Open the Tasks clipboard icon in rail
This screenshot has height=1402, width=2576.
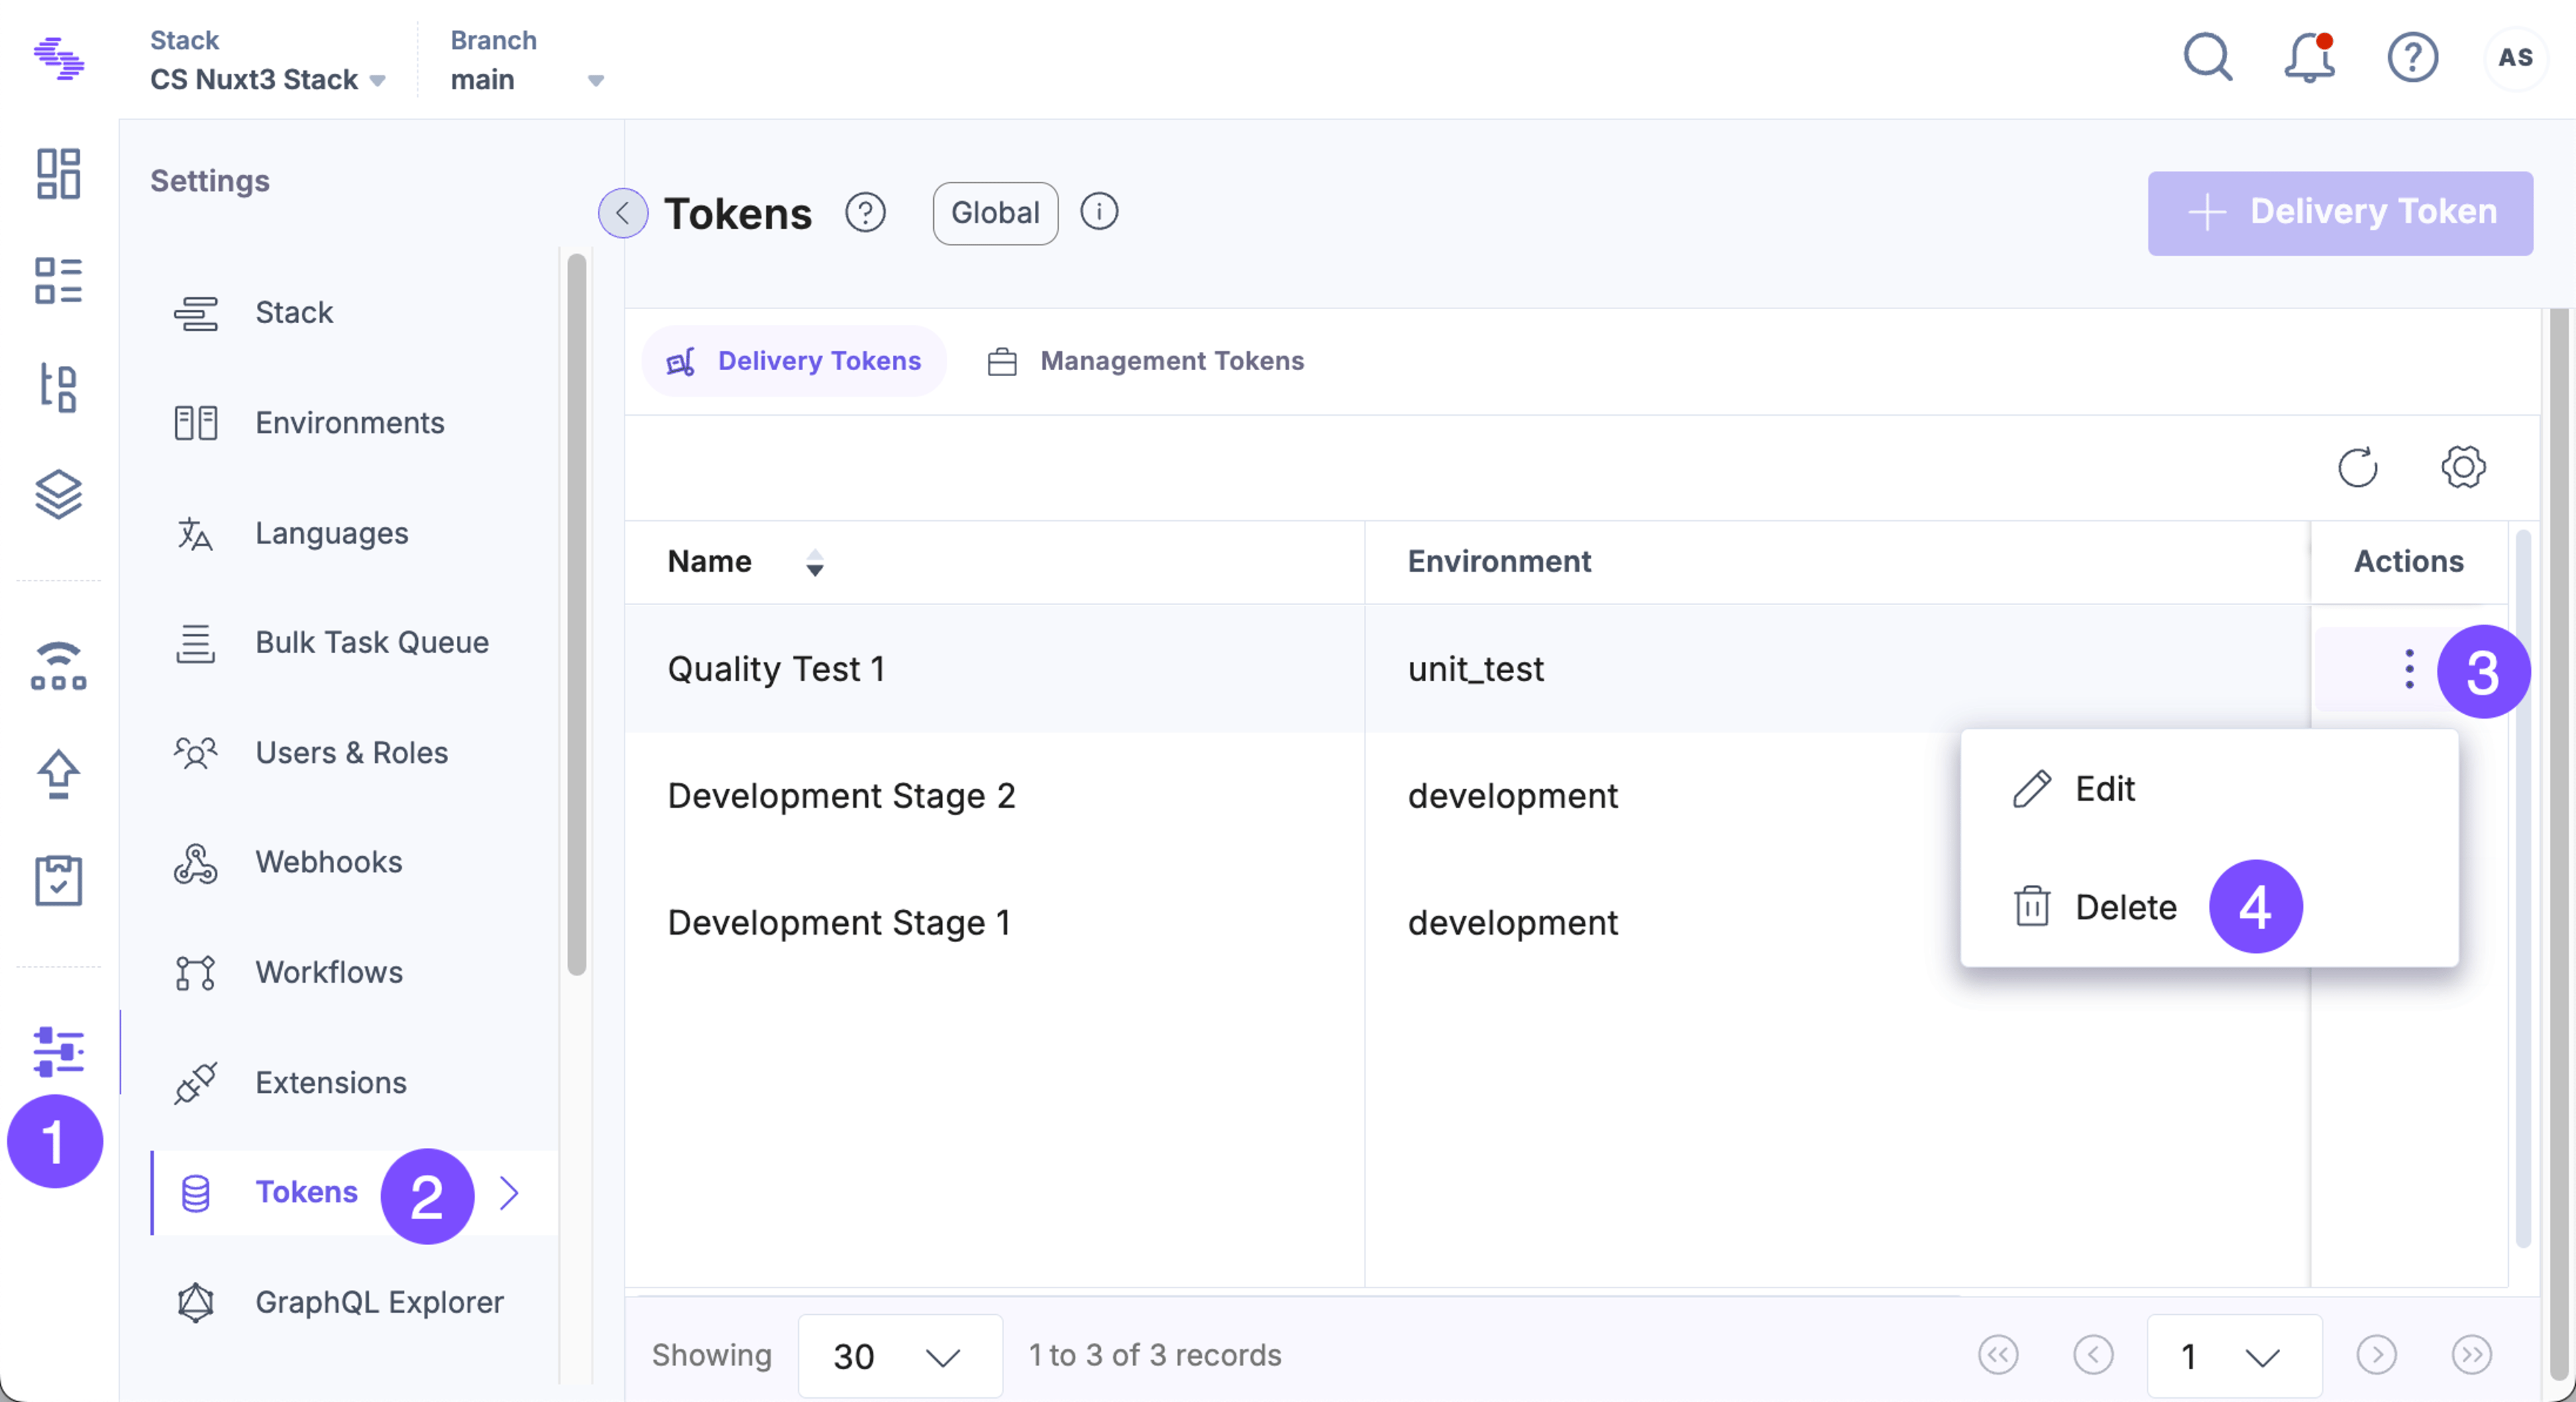(58, 880)
